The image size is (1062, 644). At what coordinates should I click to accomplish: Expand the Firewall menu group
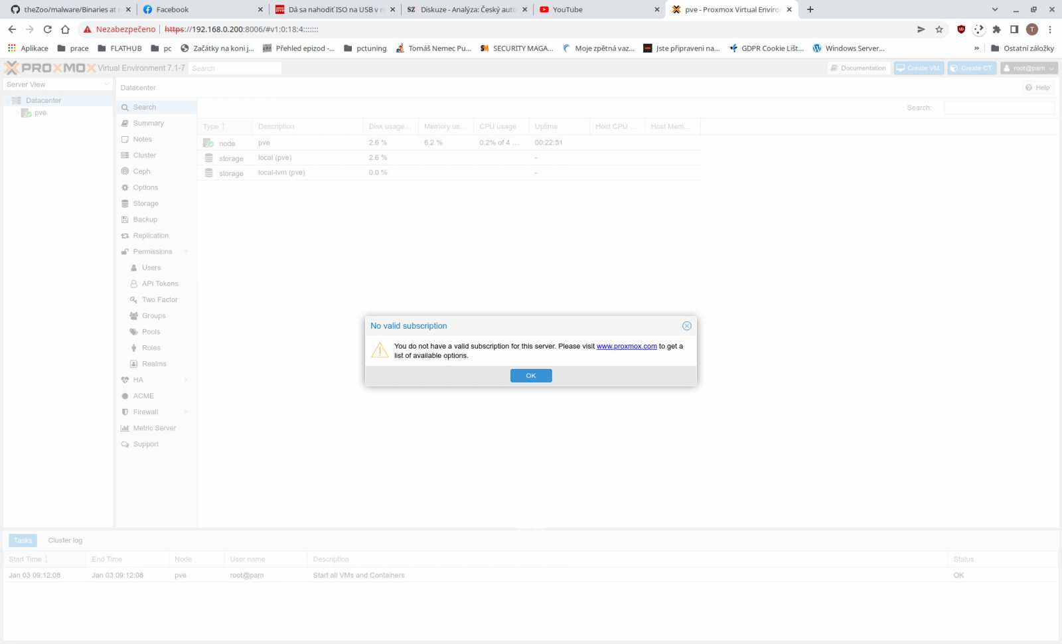pos(186,412)
